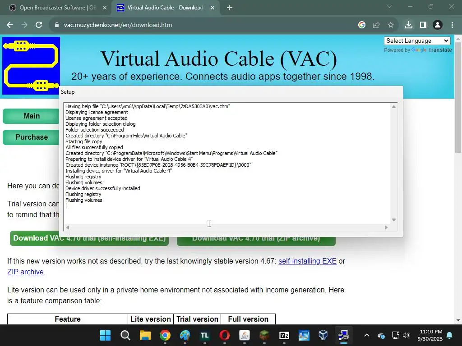Click the Setup window title bar text
This screenshot has width=462, height=346.
coord(68,92)
